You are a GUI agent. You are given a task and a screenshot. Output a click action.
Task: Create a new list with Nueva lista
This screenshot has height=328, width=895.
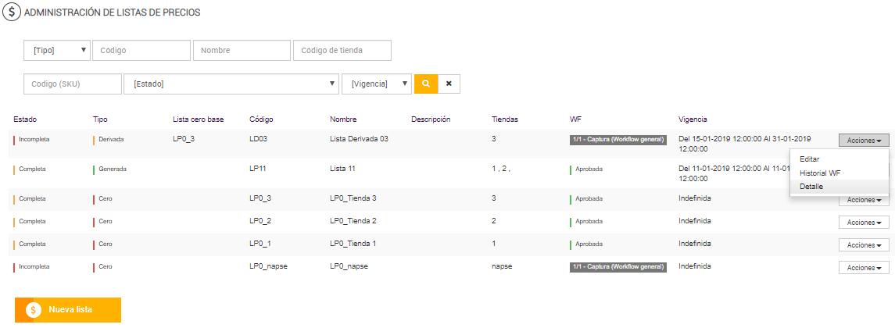pyautogui.click(x=69, y=310)
